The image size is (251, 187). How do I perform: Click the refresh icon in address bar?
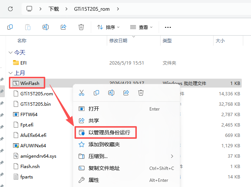pyautogui.click(x=10, y=9)
